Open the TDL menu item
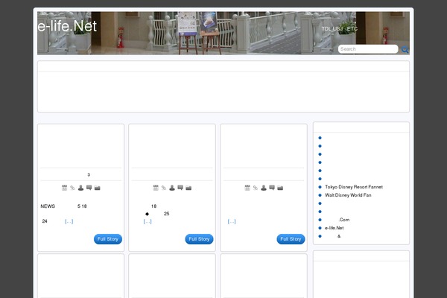This screenshot has height=298, width=447. click(326, 29)
